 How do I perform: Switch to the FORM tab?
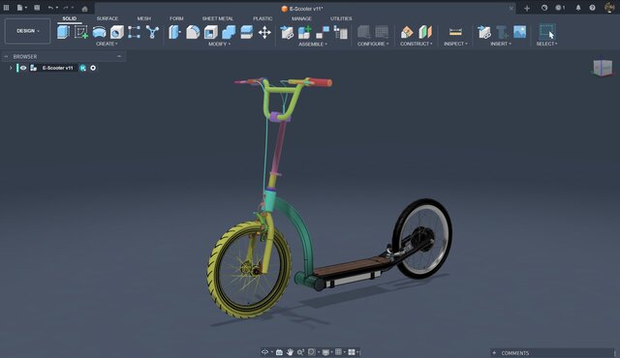tap(176, 18)
